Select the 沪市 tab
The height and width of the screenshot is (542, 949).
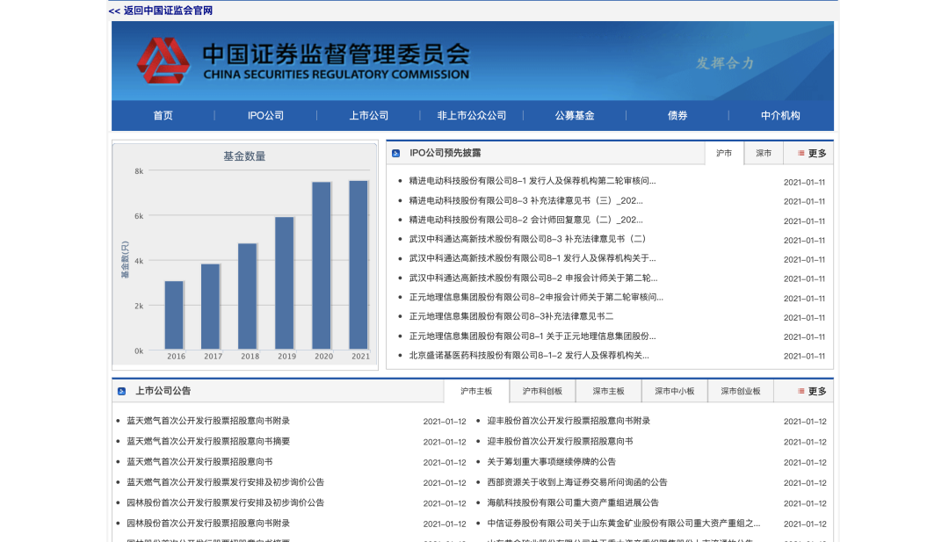(x=724, y=152)
